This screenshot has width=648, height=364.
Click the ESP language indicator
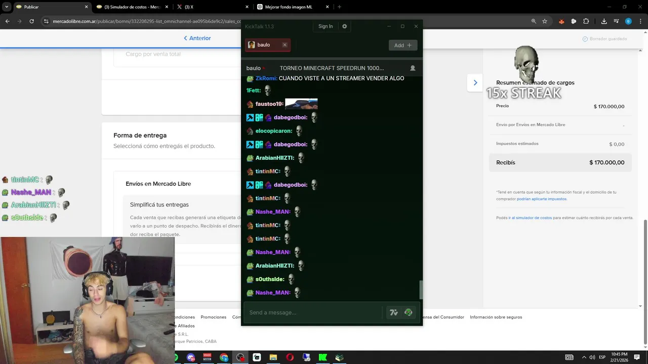(x=602, y=357)
